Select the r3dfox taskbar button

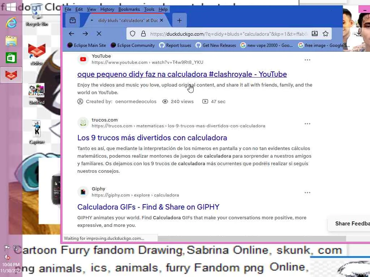point(11,75)
